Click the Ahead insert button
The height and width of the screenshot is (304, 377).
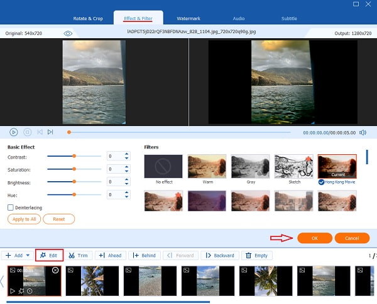pyautogui.click(x=111, y=255)
